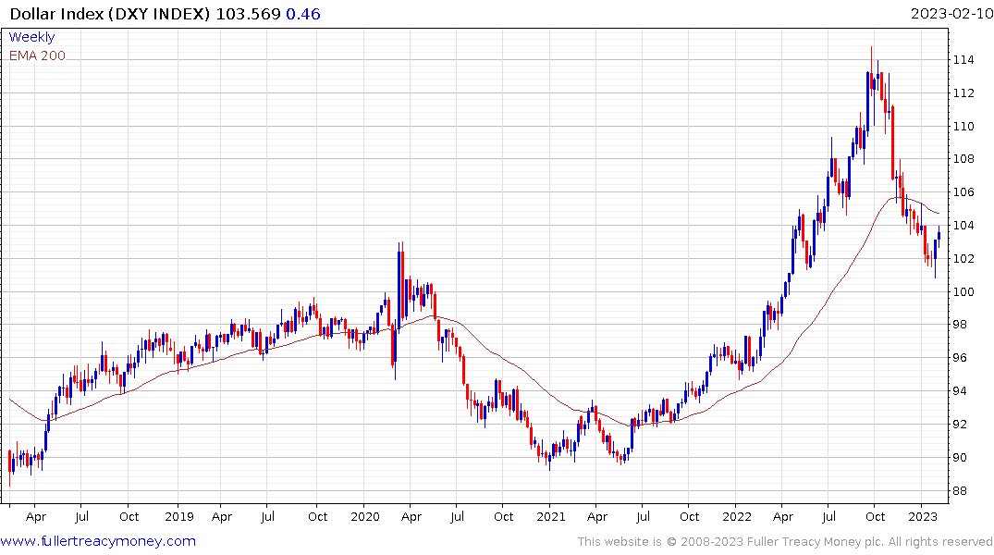Click the 102 price axis label
994x555 pixels.
963,259
